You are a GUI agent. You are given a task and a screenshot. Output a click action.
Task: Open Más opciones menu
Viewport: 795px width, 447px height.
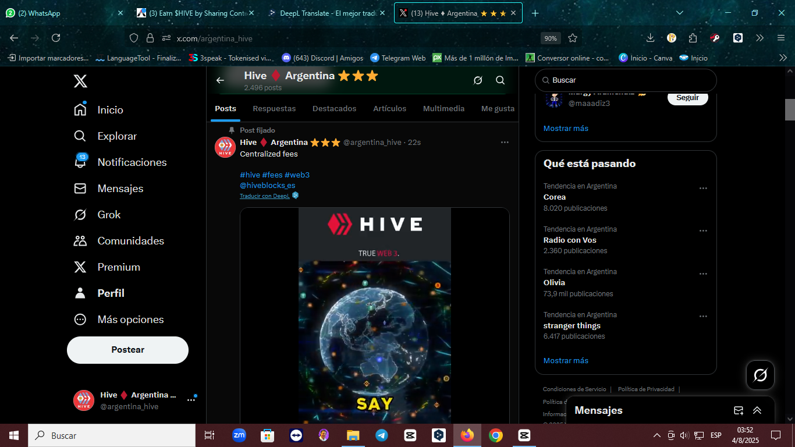(119, 320)
